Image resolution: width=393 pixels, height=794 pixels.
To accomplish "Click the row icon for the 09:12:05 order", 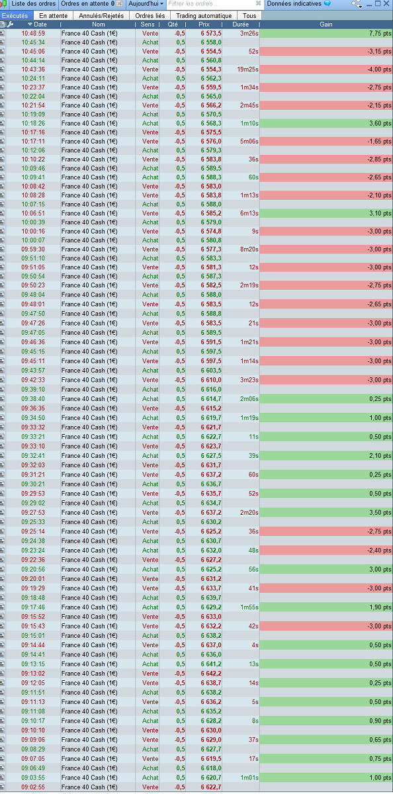I will coord(3,683).
